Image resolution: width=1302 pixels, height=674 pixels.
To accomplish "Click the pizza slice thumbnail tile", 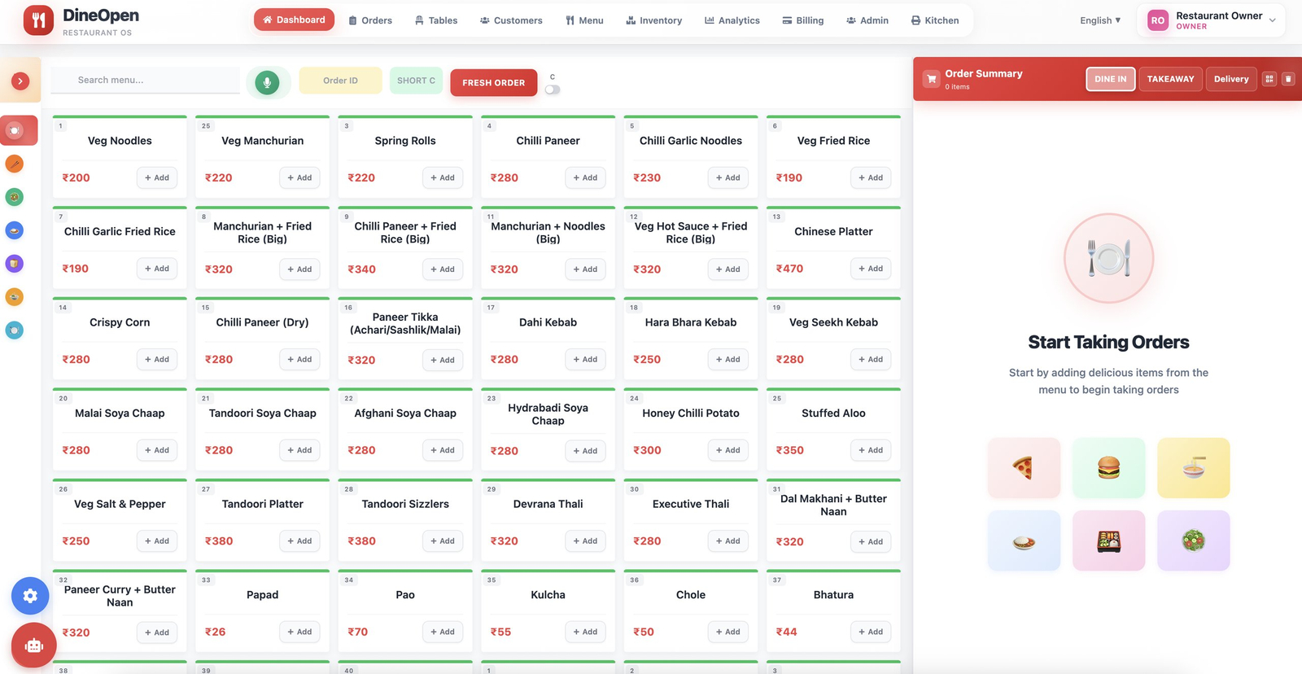I will [1024, 468].
